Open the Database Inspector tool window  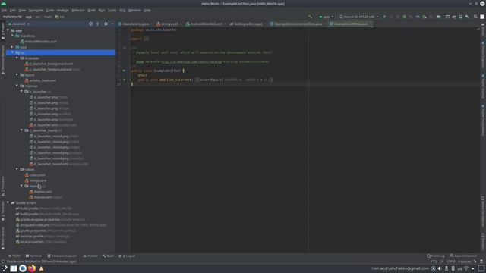point(62,256)
